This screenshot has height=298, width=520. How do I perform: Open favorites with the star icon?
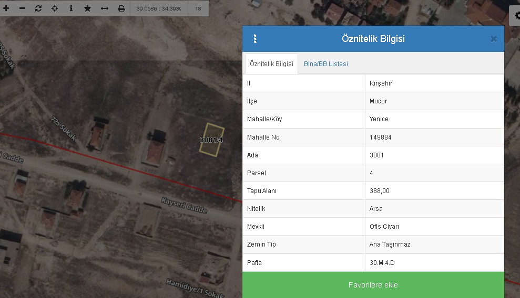(x=87, y=8)
